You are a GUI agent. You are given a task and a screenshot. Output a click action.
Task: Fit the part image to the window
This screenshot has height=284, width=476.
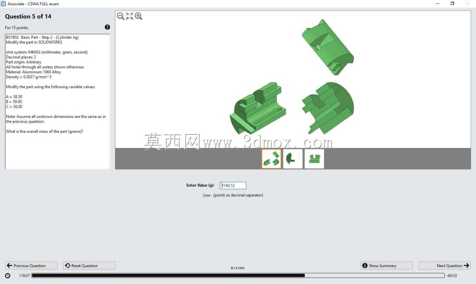(x=129, y=16)
